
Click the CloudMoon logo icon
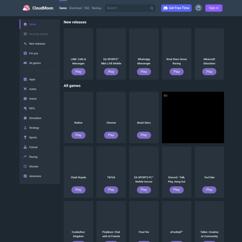tap(26, 8)
